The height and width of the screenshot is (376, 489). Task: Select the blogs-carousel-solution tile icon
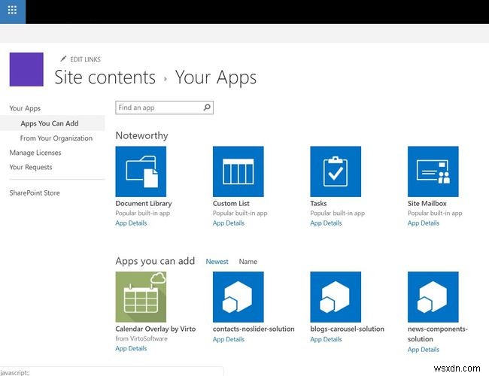(336, 297)
